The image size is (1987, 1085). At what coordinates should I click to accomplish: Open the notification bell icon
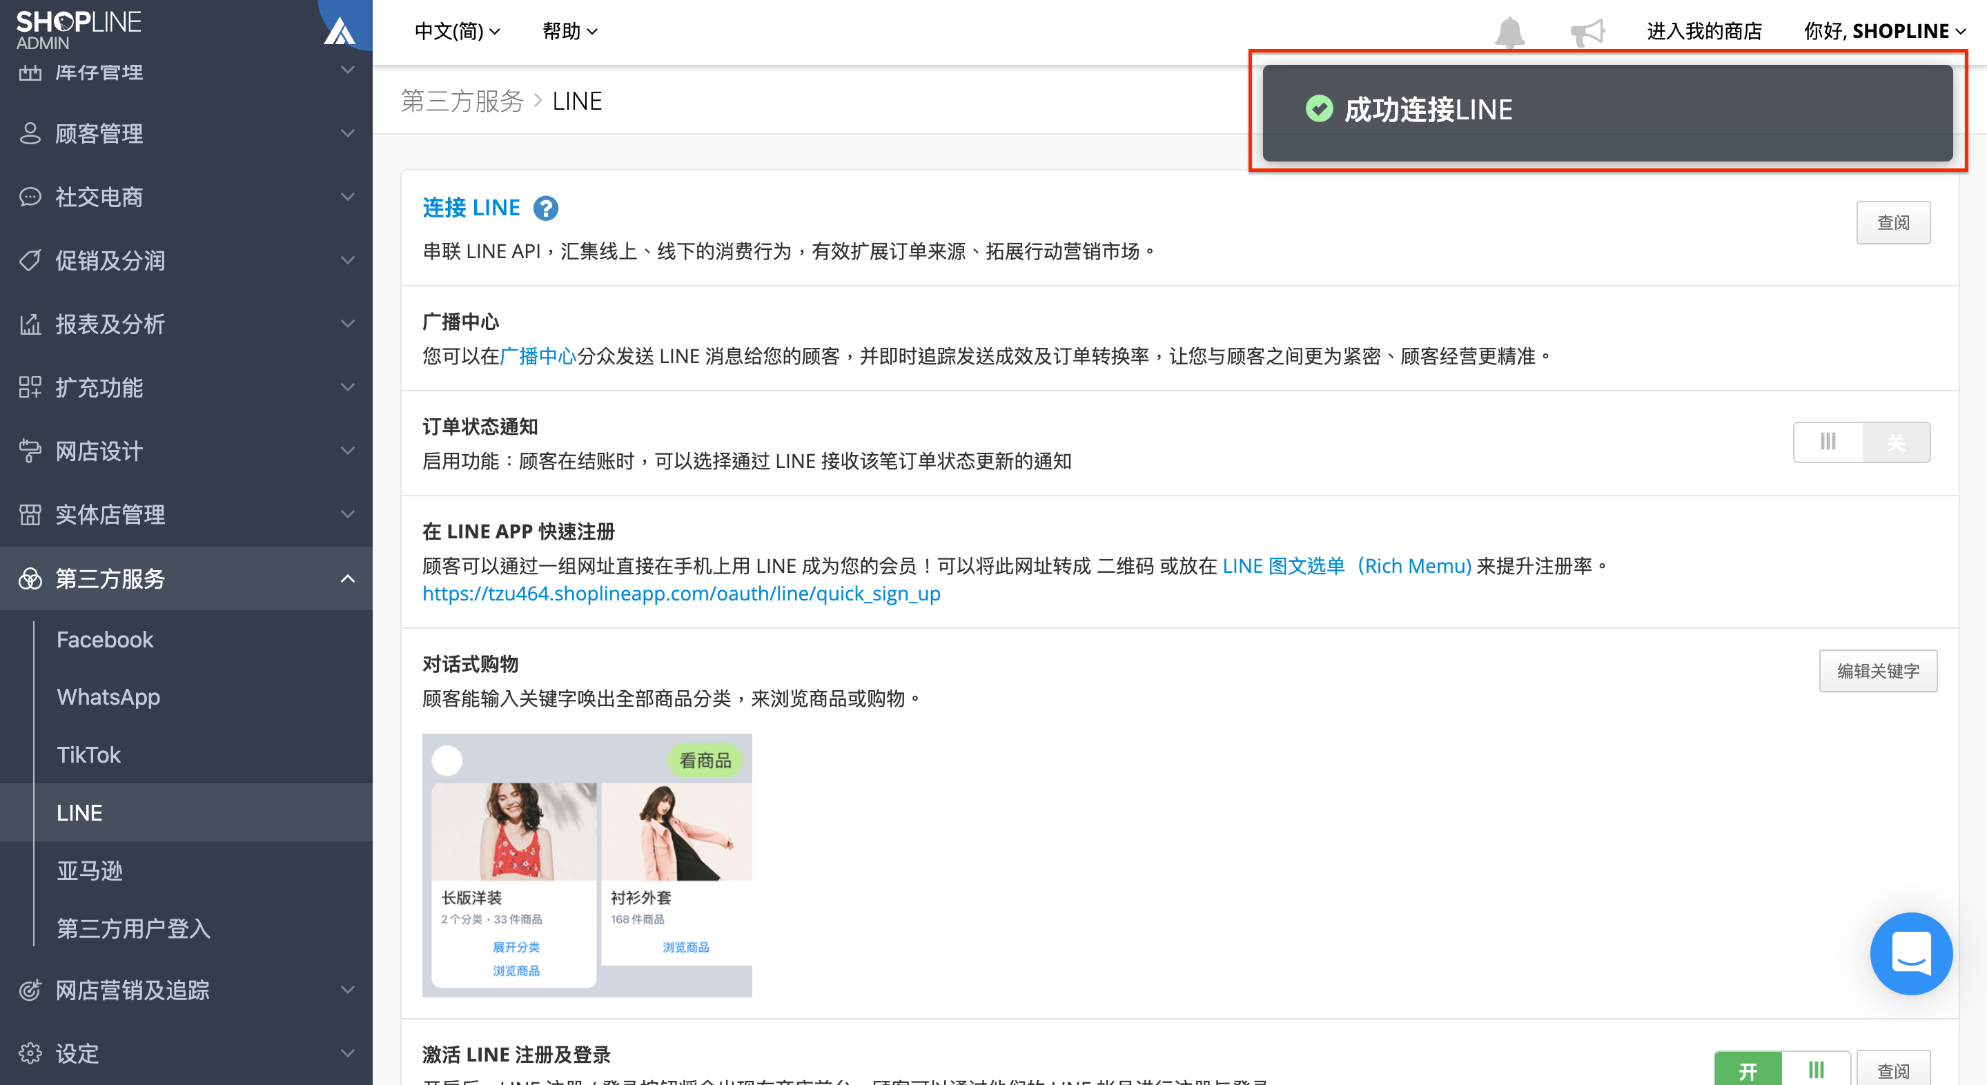tap(1509, 32)
